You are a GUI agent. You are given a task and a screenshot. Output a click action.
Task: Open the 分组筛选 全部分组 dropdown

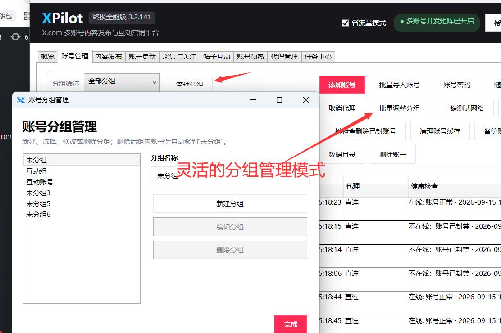[122, 82]
